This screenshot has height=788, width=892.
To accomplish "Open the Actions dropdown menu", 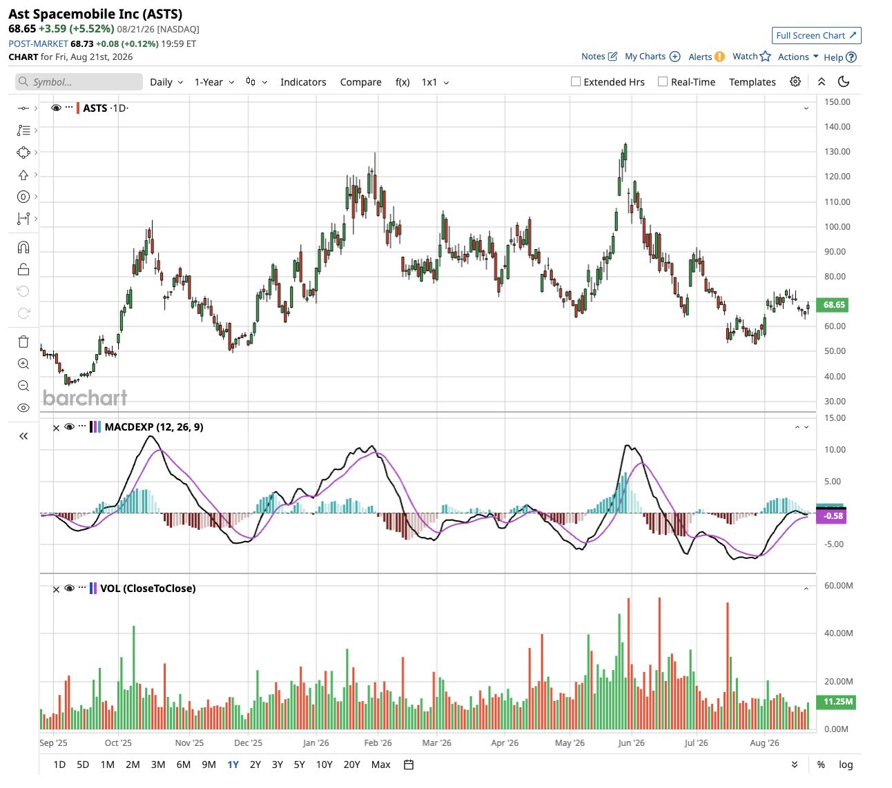I will pyautogui.click(x=798, y=57).
